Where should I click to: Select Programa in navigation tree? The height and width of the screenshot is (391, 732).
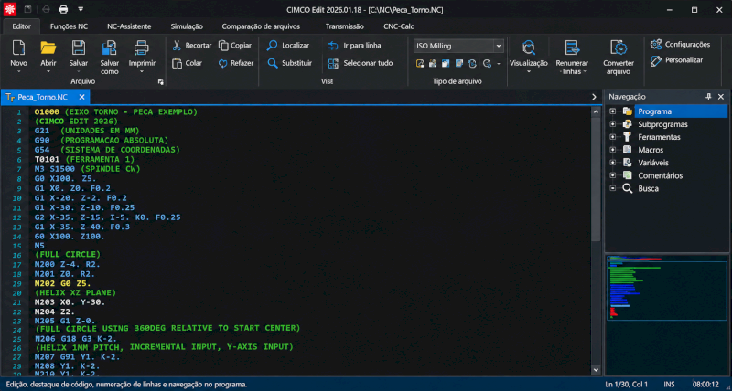tap(654, 111)
